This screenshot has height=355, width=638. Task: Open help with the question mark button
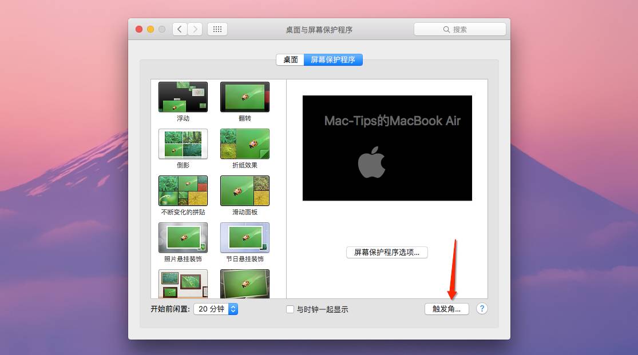pos(482,309)
